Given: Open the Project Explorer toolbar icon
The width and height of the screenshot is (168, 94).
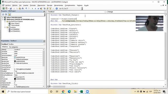Looking at the screenshot, I should coord(45,8).
